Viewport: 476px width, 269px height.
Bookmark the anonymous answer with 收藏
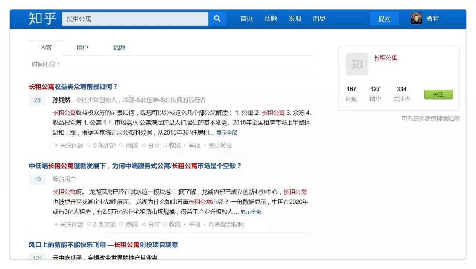[x=172, y=224]
